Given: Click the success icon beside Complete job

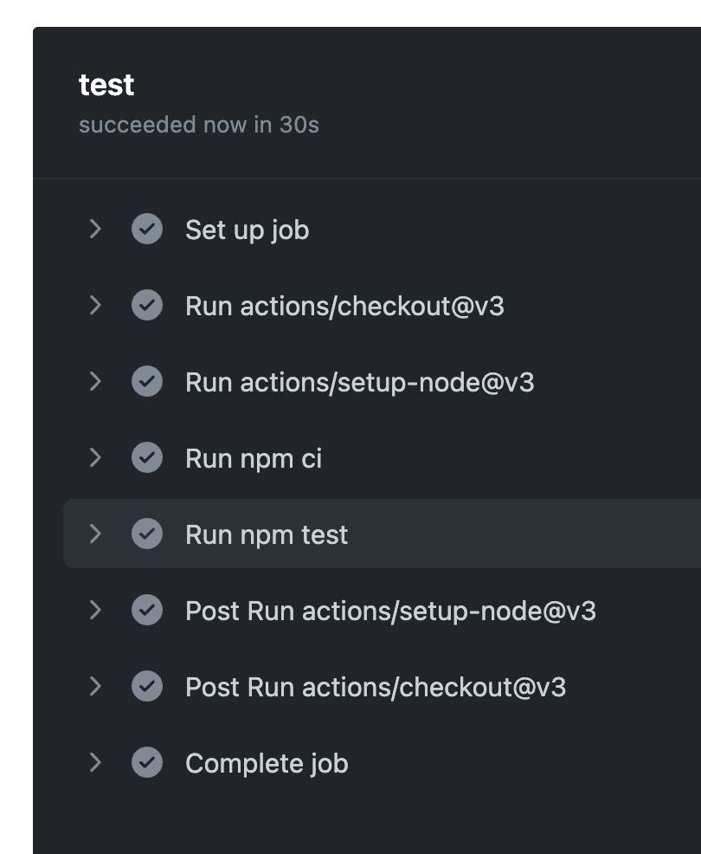Looking at the screenshot, I should 147,763.
